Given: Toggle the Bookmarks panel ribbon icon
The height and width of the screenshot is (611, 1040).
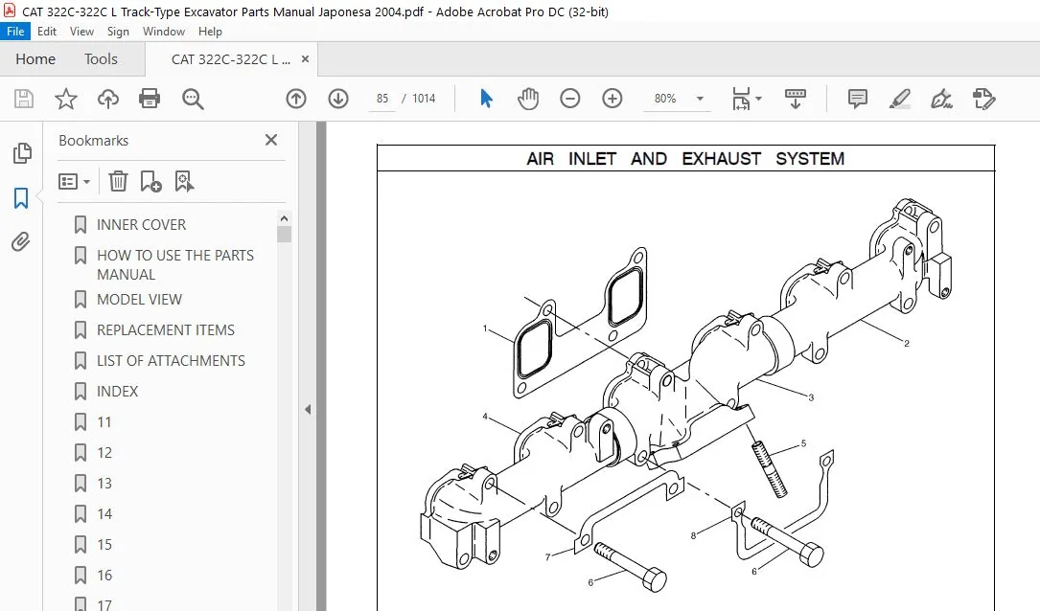Looking at the screenshot, I should (21, 197).
